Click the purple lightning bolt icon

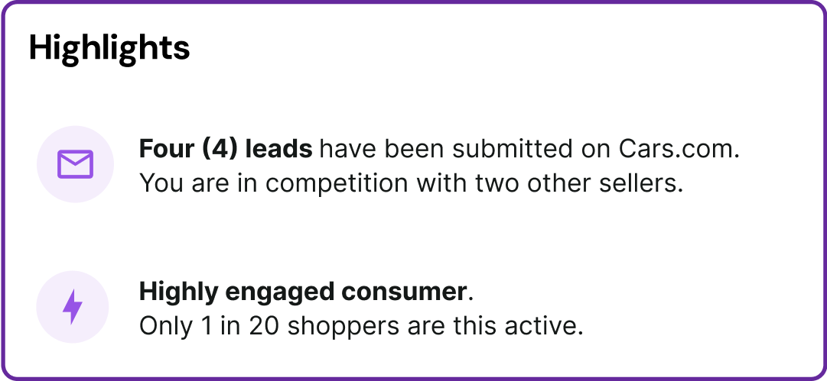coord(72,307)
